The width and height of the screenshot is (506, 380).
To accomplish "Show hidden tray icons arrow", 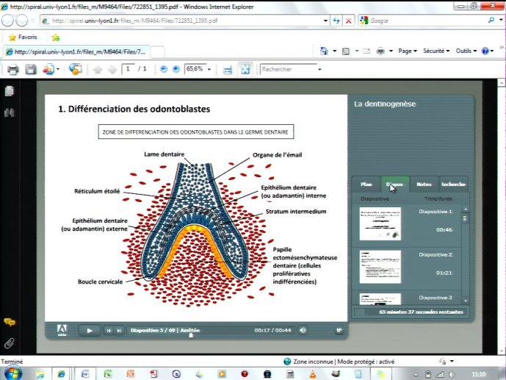I will pyautogui.click(x=416, y=375).
